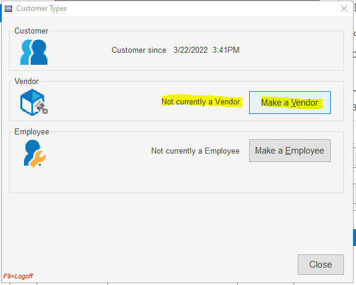Click the Not currently a Employee status text
356x285 pixels.
click(195, 151)
